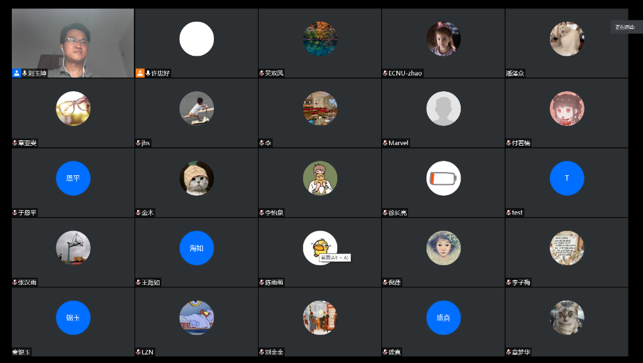Click the microphone icon next to 刘玉坤
This screenshot has width=643, height=363.
[25, 74]
